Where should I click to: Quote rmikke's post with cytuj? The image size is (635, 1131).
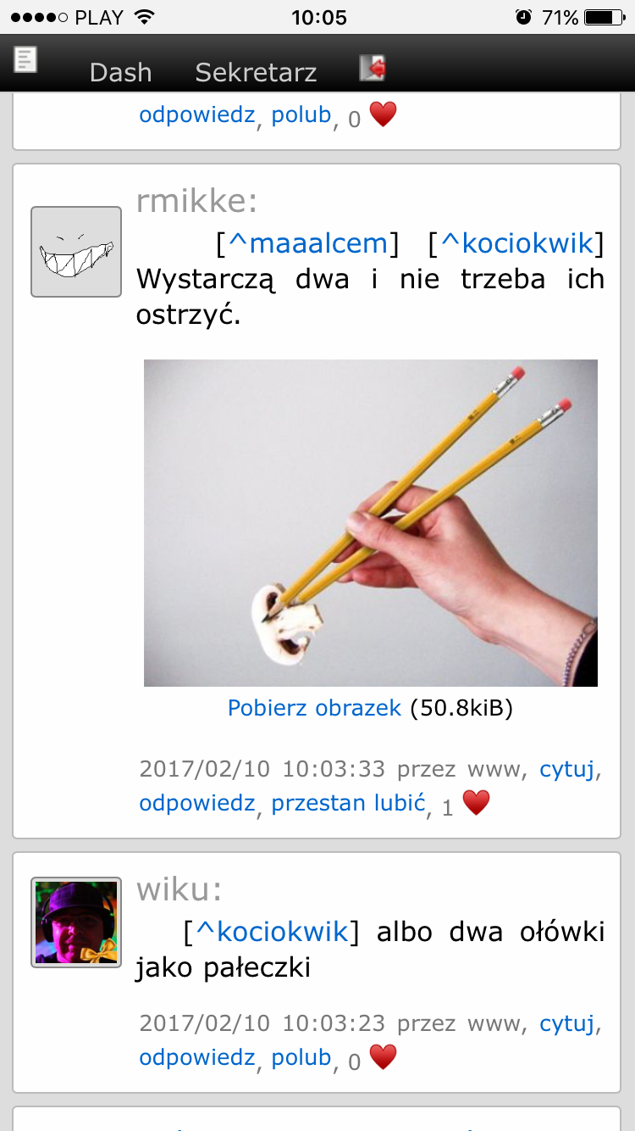point(567,770)
